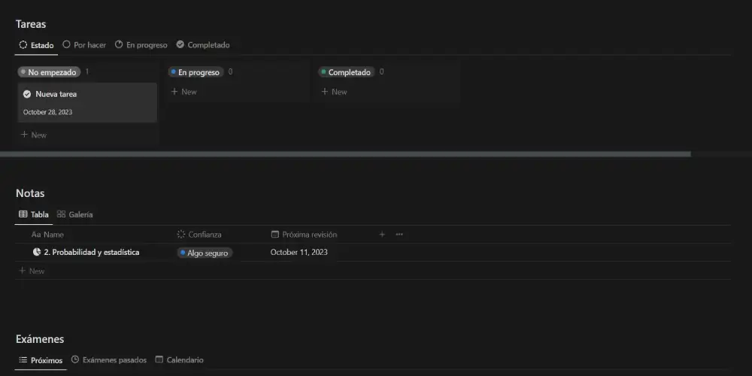
Task: Click the pie chart icon beside Probabilidad y estadística
Action: (37, 253)
